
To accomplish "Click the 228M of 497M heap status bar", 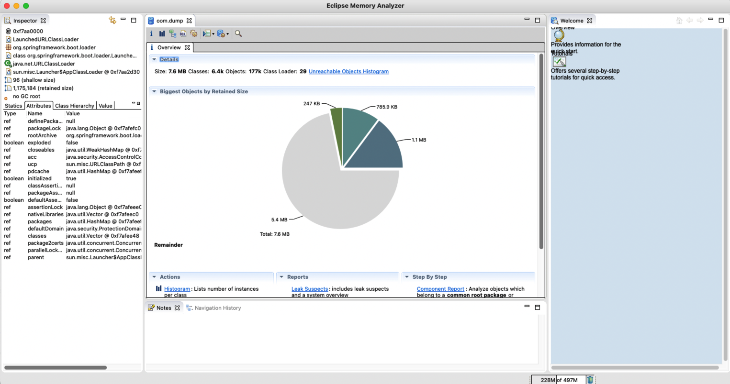I will [559, 380].
